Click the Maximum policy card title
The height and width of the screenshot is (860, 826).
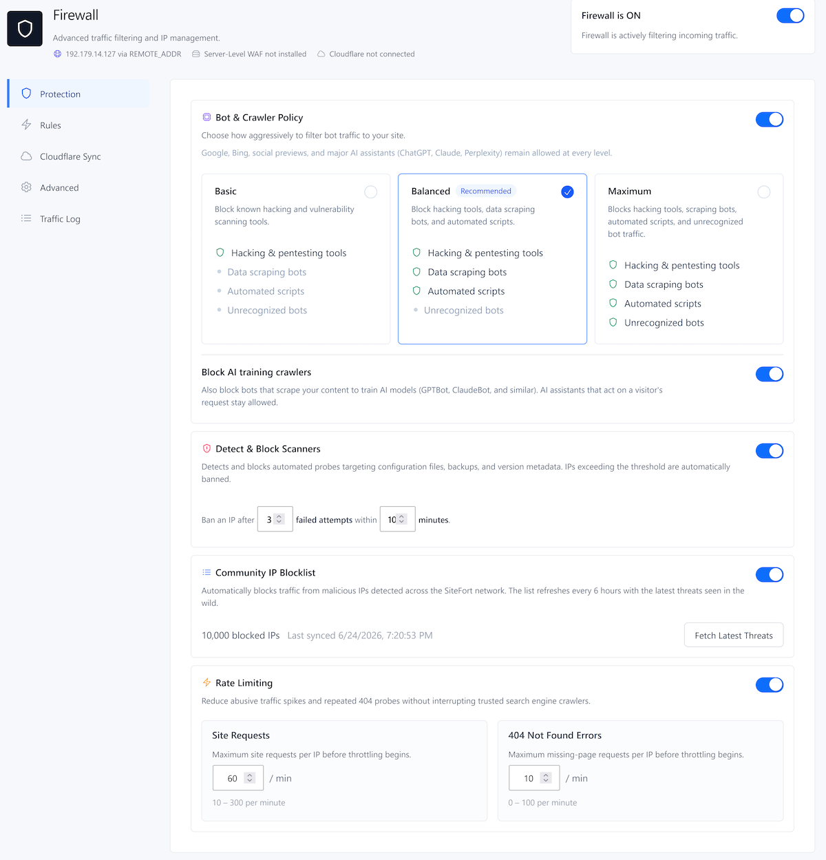pos(629,191)
